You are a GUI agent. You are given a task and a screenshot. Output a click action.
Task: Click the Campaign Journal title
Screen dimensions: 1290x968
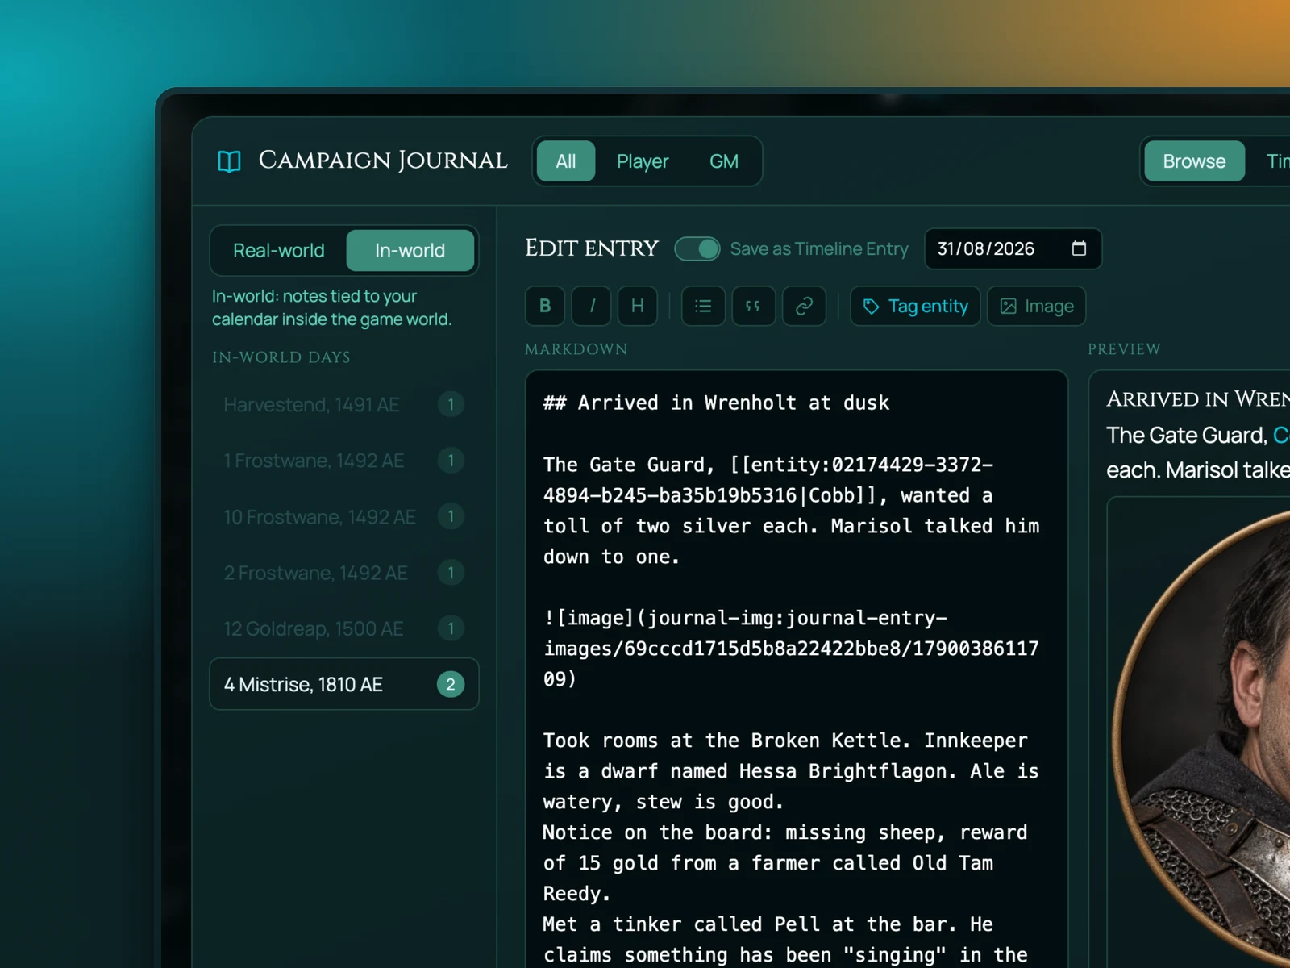[x=383, y=161]
